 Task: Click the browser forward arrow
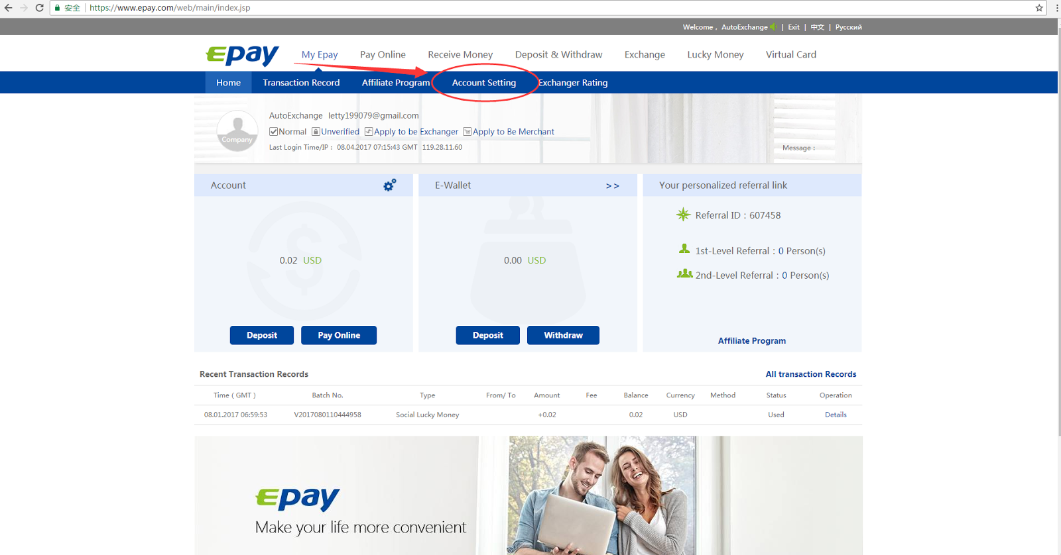point(24,8)
